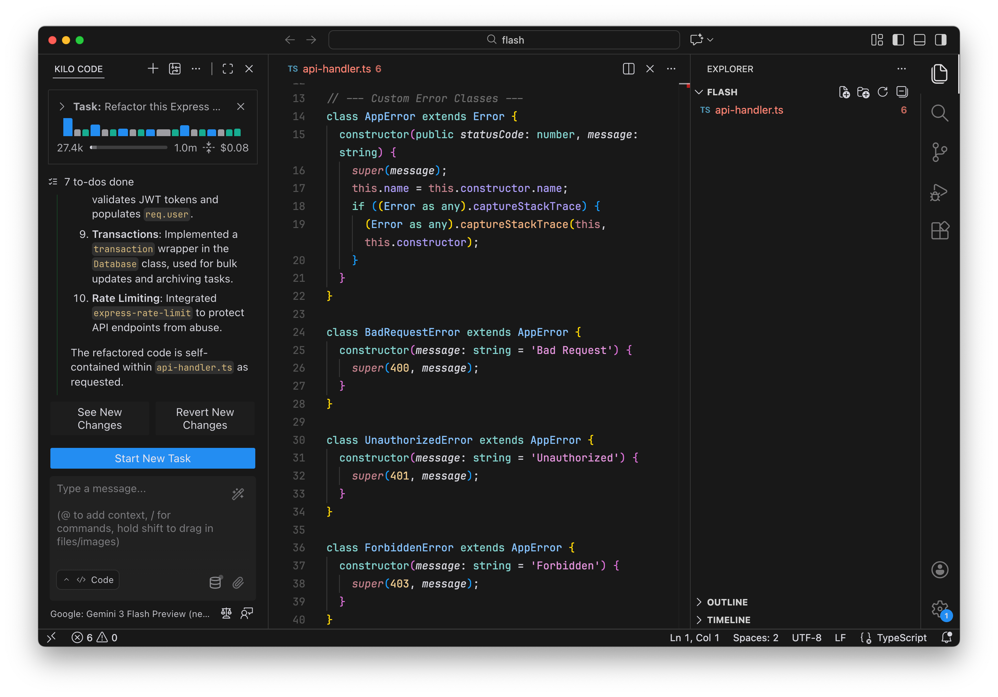
Task: Click the context window usage progress bar
Action: coord(129,148)
